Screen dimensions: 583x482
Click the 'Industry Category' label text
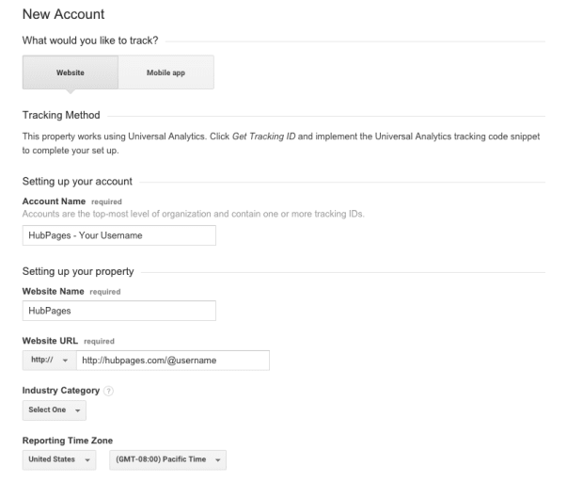pos(61,391)
